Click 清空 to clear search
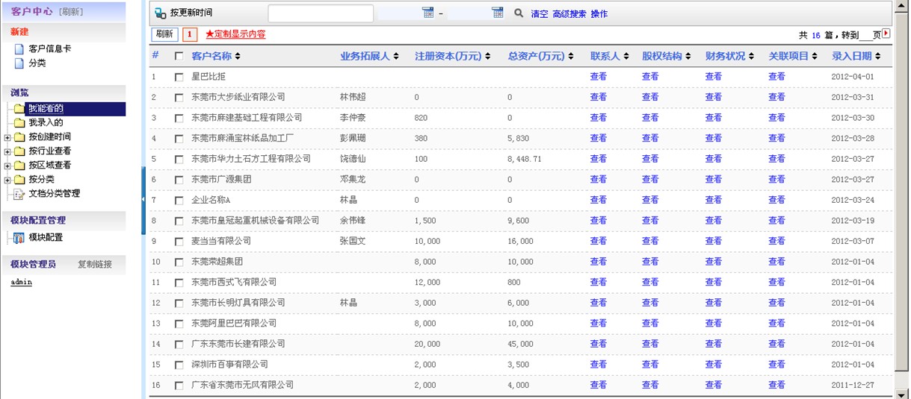This screenshot has height=399, width=911. (540, 14)
